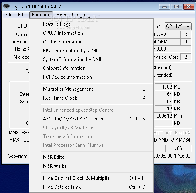Click the grayed Intel 64 label
The image size is (196, 193).
coord(182,133)
